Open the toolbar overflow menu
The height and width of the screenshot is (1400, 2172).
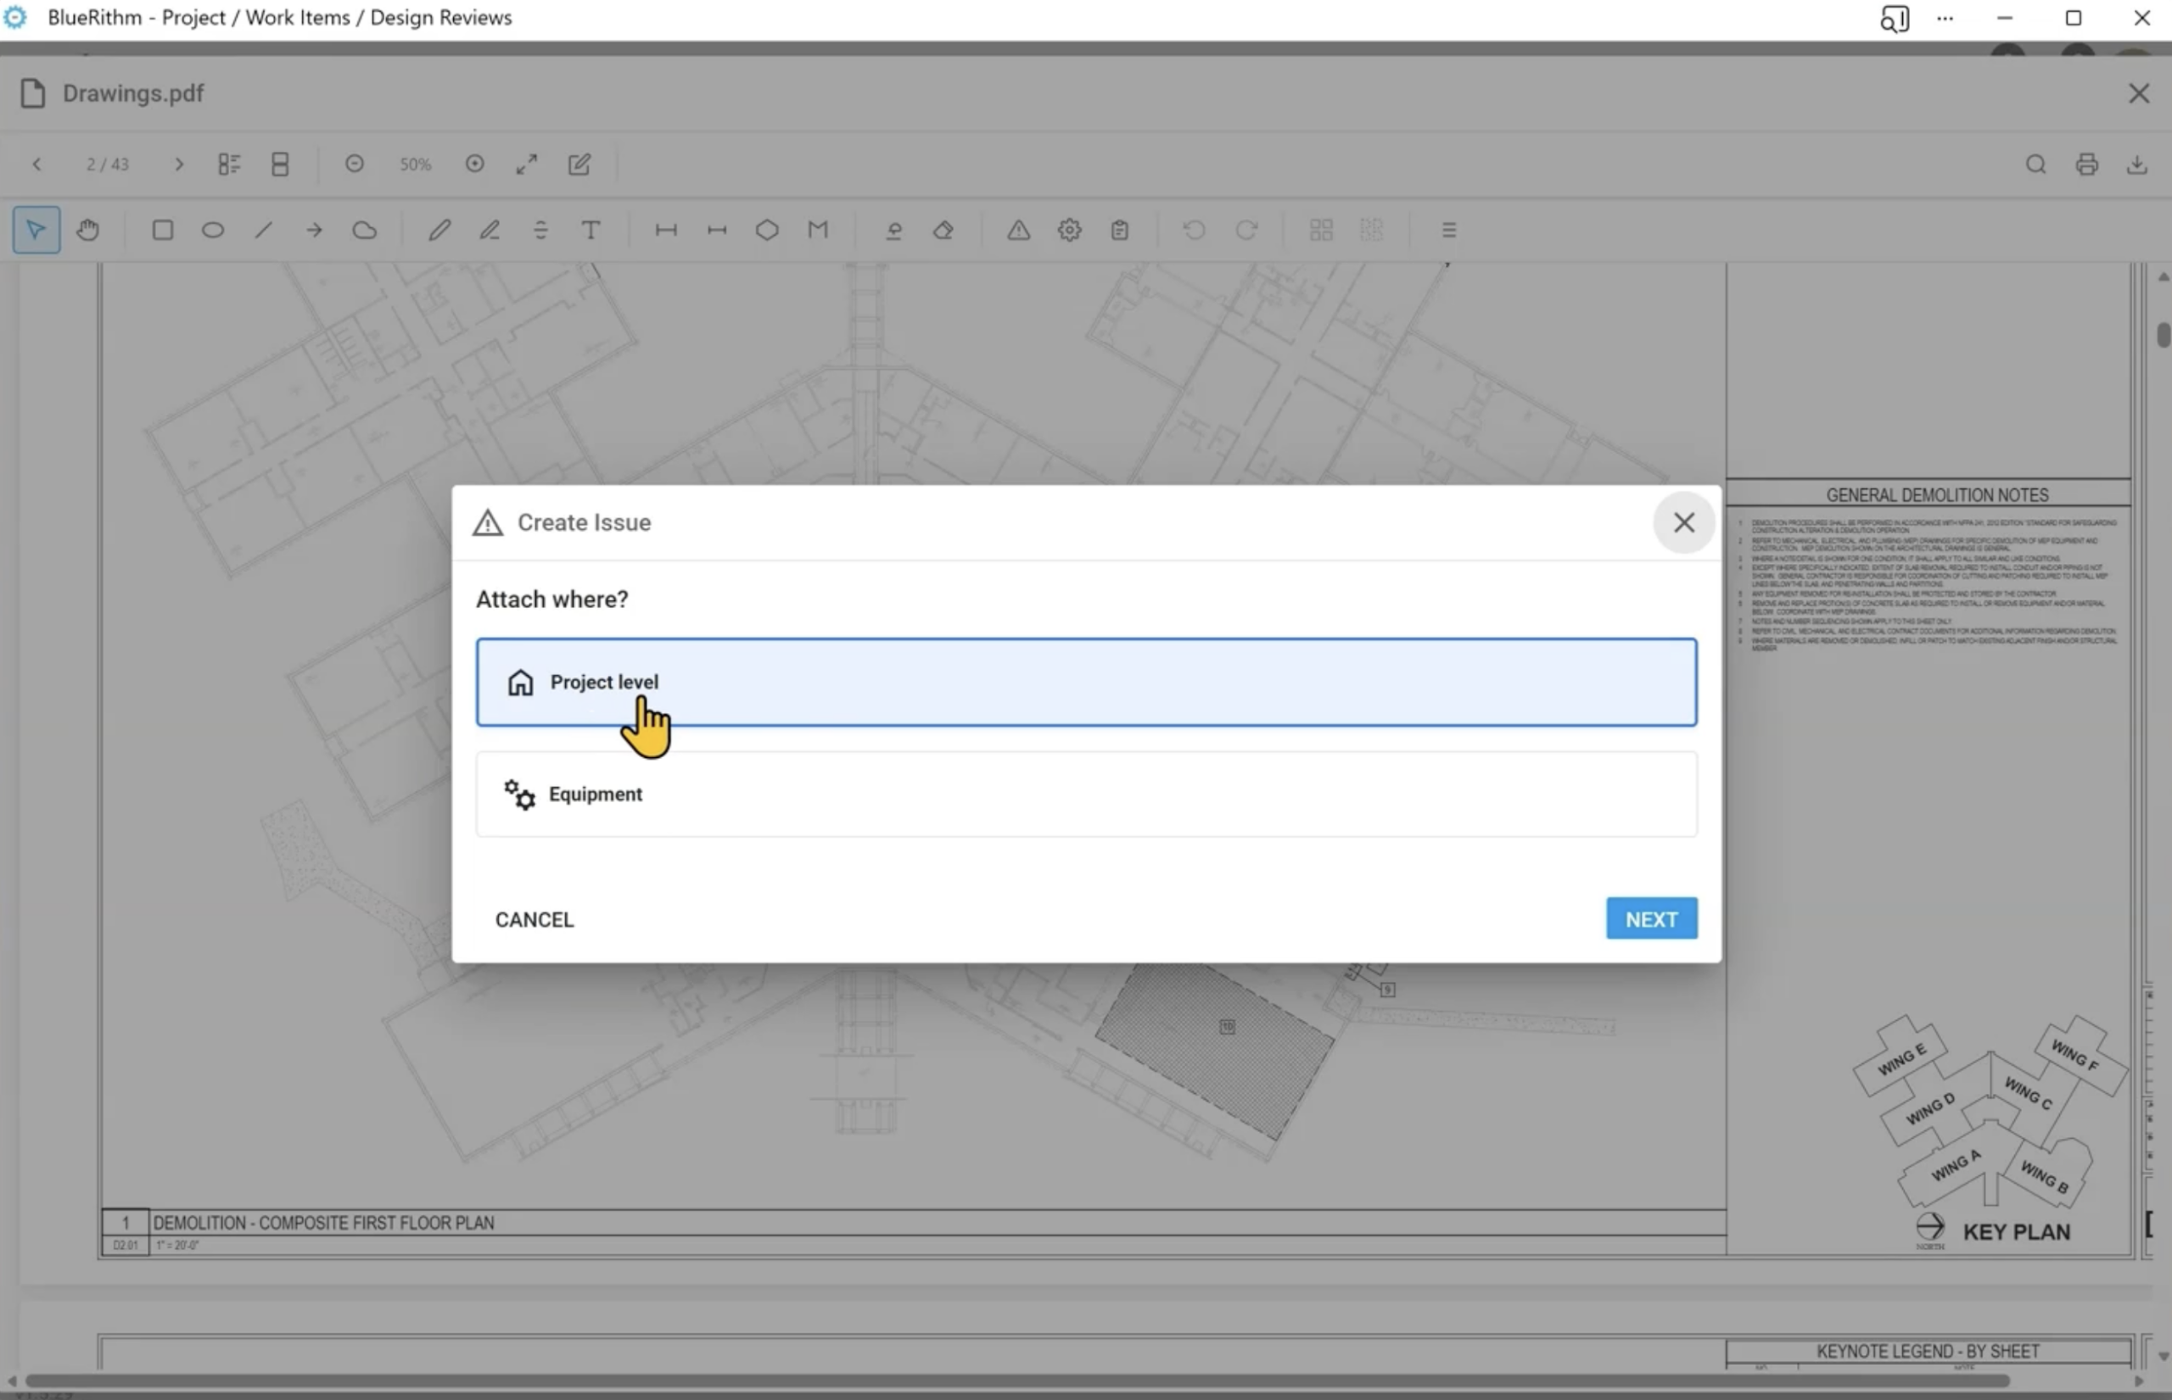[1449, 230]
